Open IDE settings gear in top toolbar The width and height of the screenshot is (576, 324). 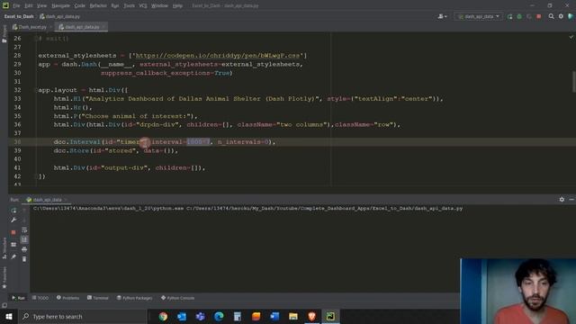point(561,16)
